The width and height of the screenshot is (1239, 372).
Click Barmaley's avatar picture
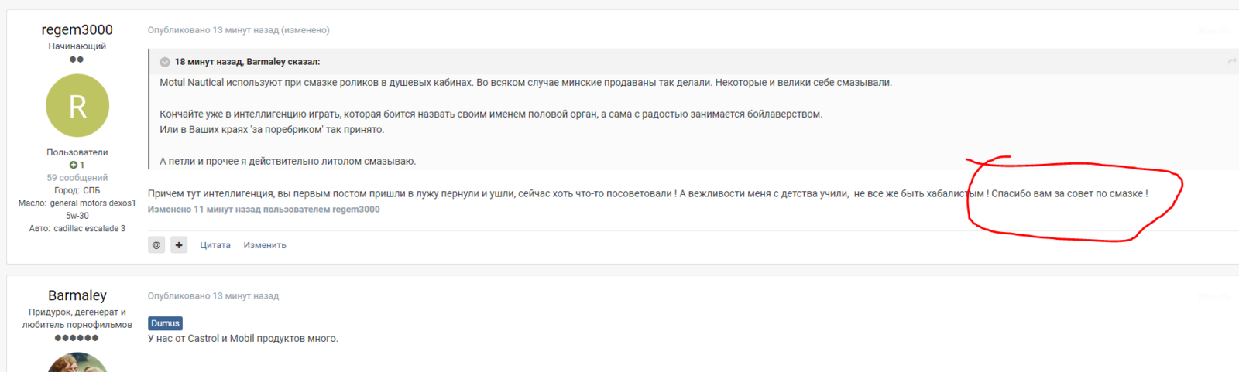click(x=77, y=362)
